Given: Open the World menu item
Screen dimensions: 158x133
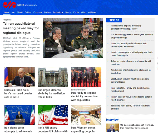Looking at the screenshot, I should pos(20,12).
